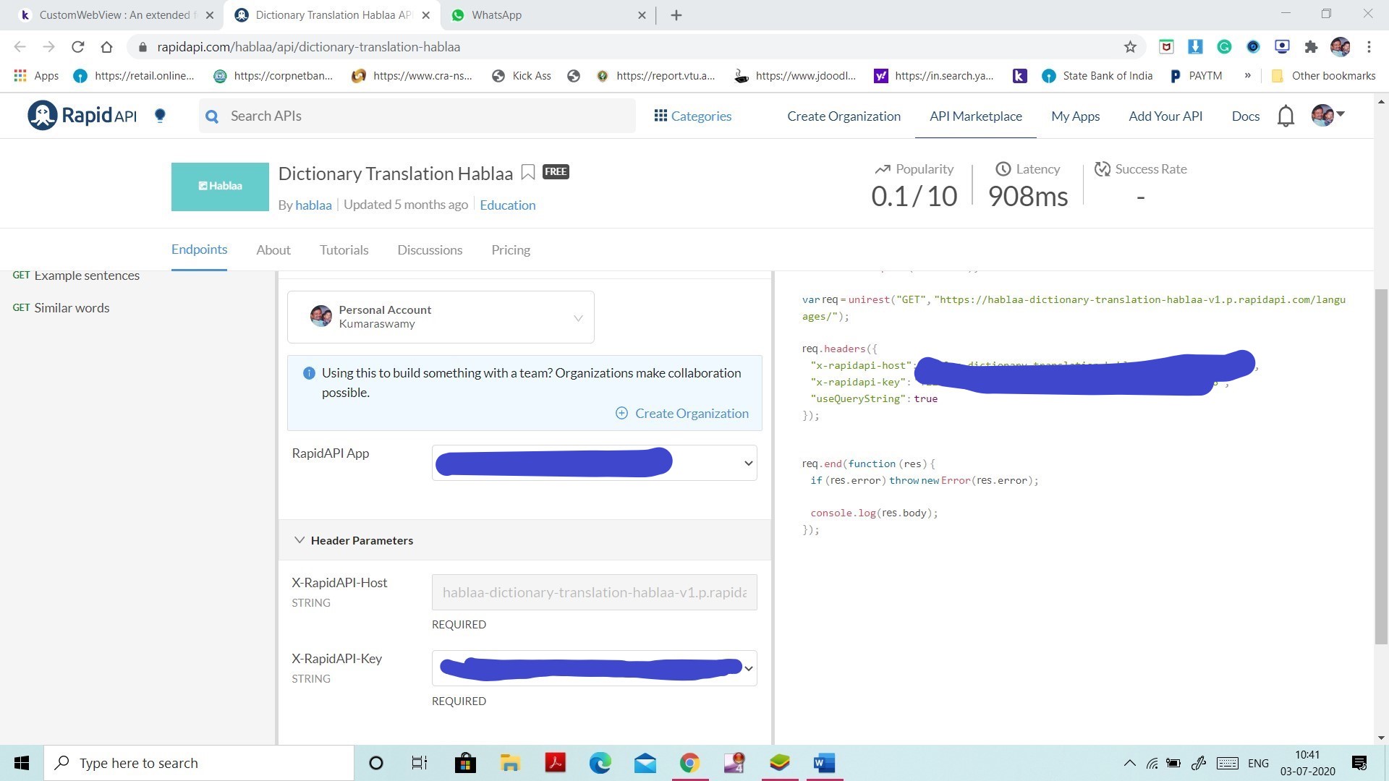Click the Create Organization link in the notice
The height and width of the screenshot is (781, 1389).
pos(691,414)
